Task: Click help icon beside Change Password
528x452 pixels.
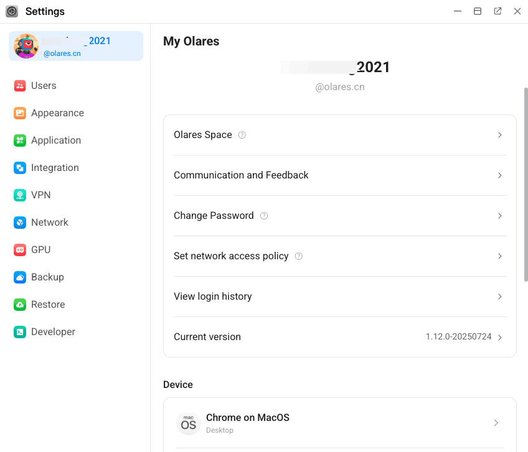Action: point(264,216)
